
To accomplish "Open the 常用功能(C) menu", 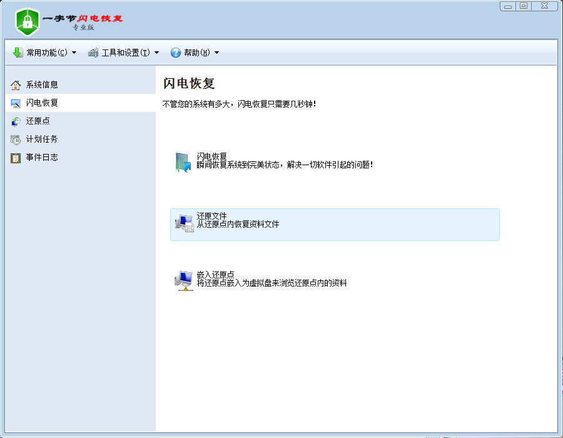I will [45, 53].
